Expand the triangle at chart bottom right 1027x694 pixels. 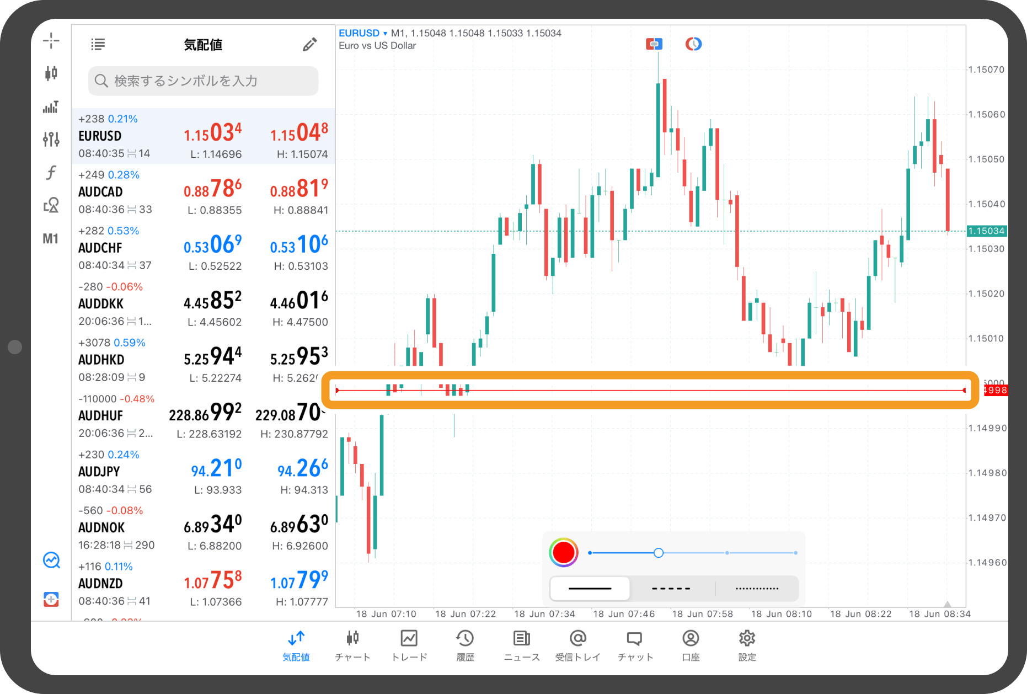947,604
